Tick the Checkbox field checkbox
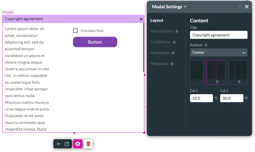The image size is (255, 152). pos(75,31)
